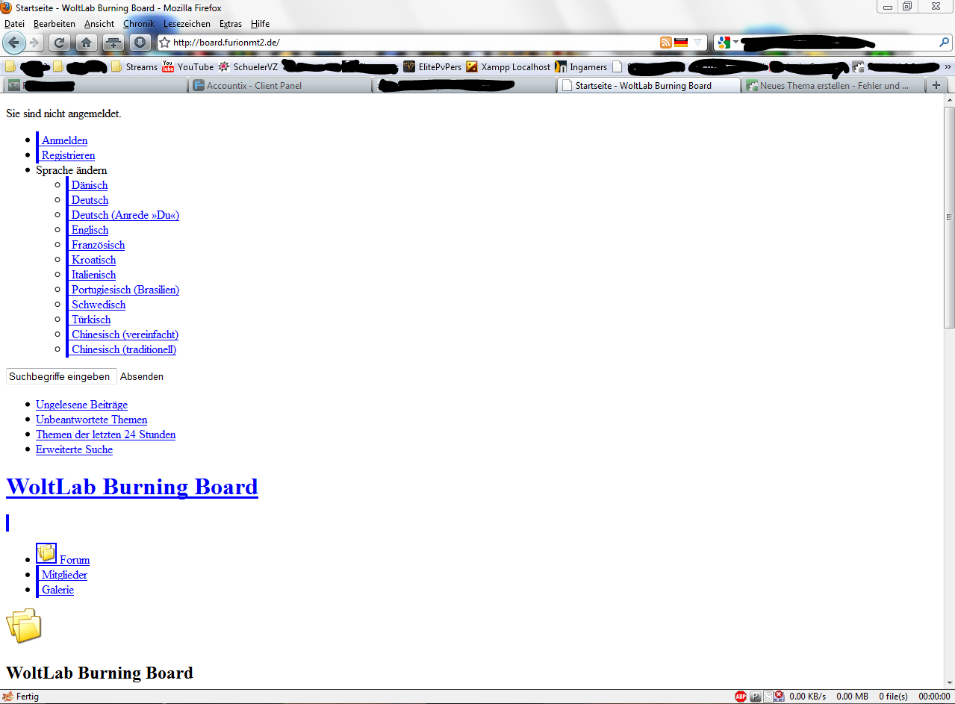Open the new tab plus button
Image resolution: width=955 pixels, height=704 pixels.
tap(936, 85)
